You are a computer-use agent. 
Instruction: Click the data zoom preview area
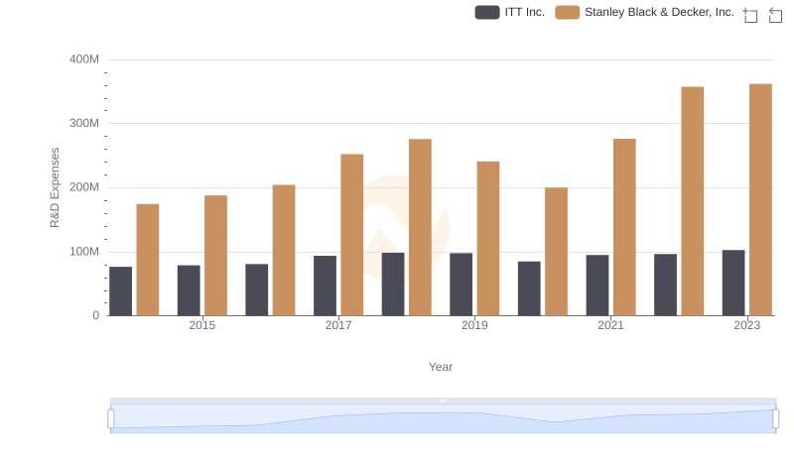[x=443, y=419]
